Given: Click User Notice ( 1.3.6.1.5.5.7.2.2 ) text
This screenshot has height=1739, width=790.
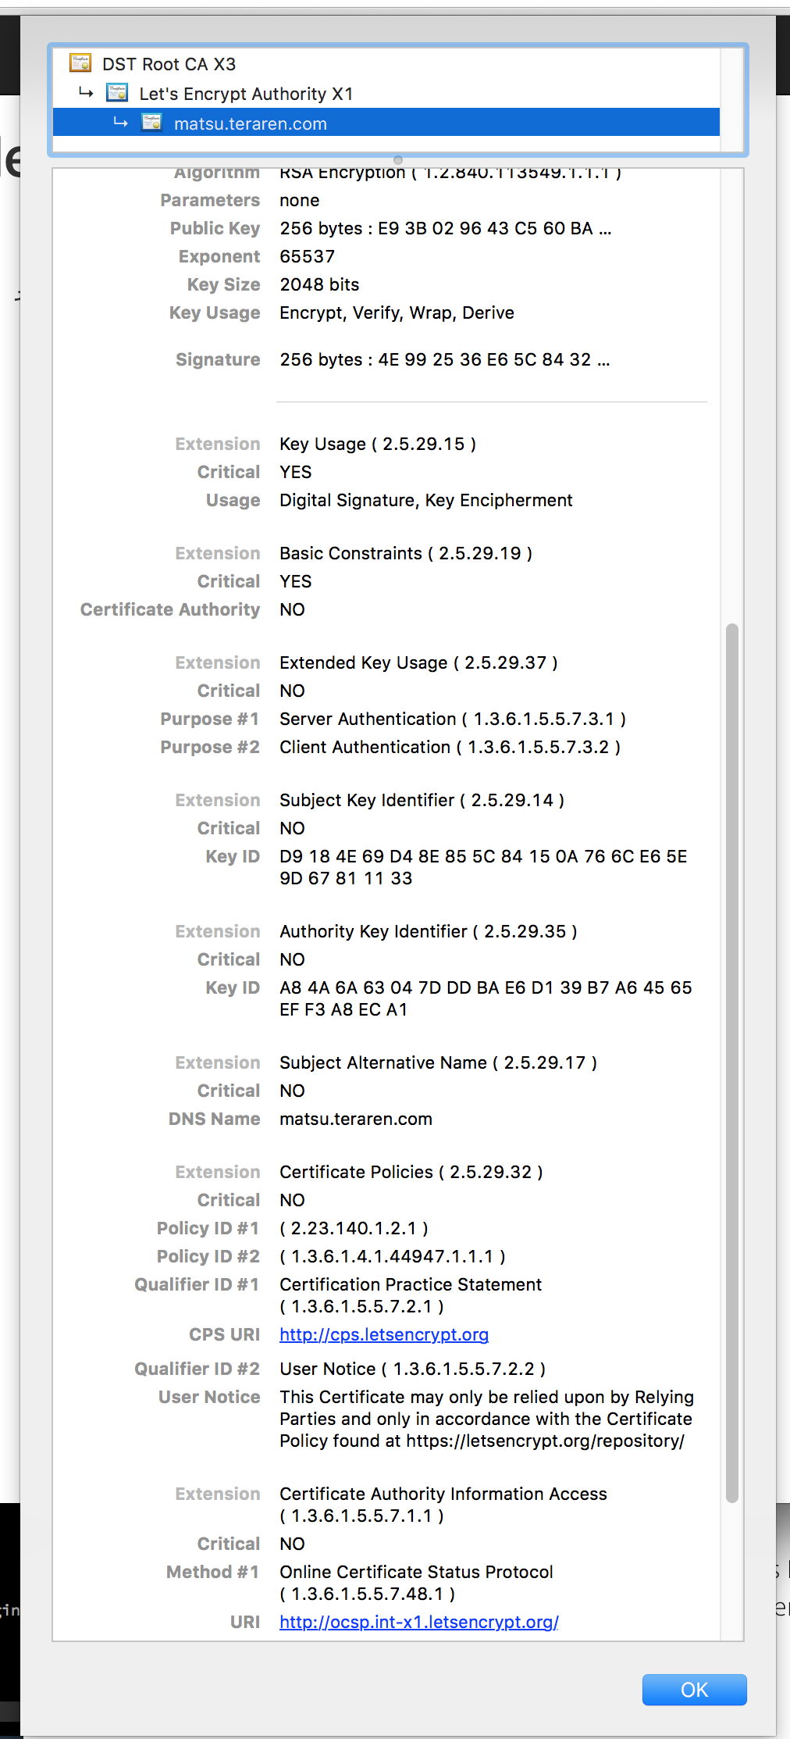Looking at the screenshot, I should (x=413, y=1369).
